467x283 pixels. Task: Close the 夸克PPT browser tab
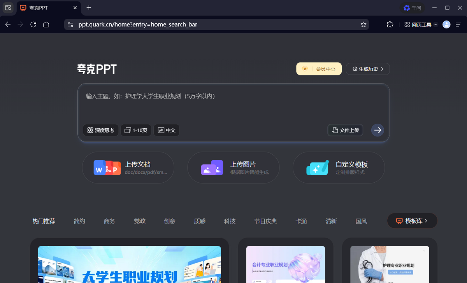[x=75, y=8]
